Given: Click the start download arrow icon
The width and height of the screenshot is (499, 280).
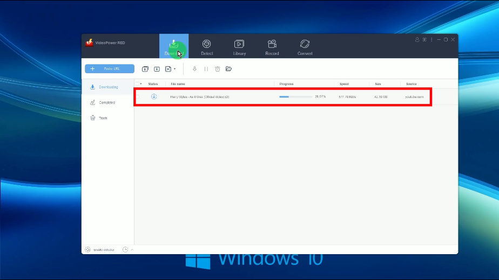Looking at the screenshot, I should [x=194, y=69].
